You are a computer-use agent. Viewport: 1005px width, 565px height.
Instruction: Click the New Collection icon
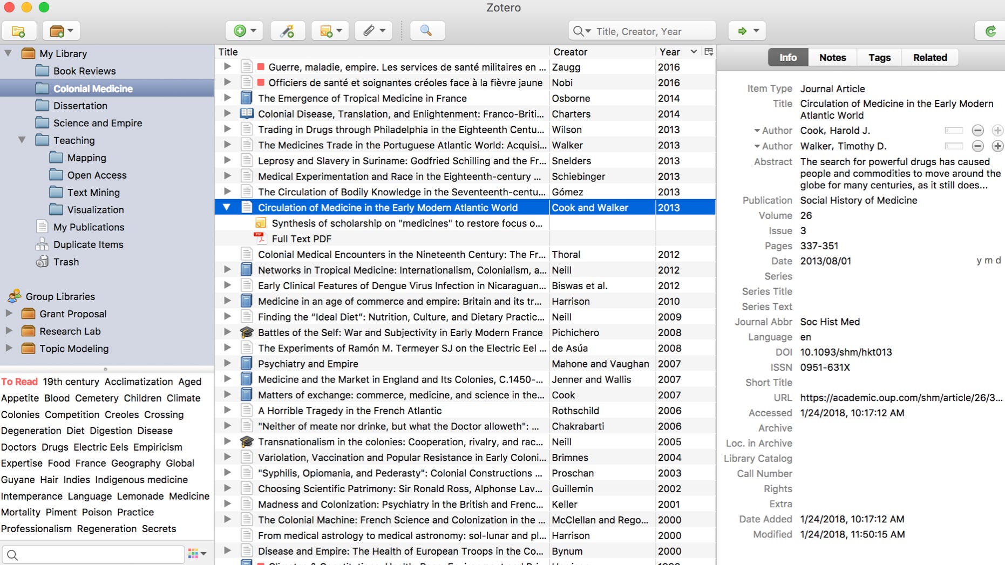(19, 31)
